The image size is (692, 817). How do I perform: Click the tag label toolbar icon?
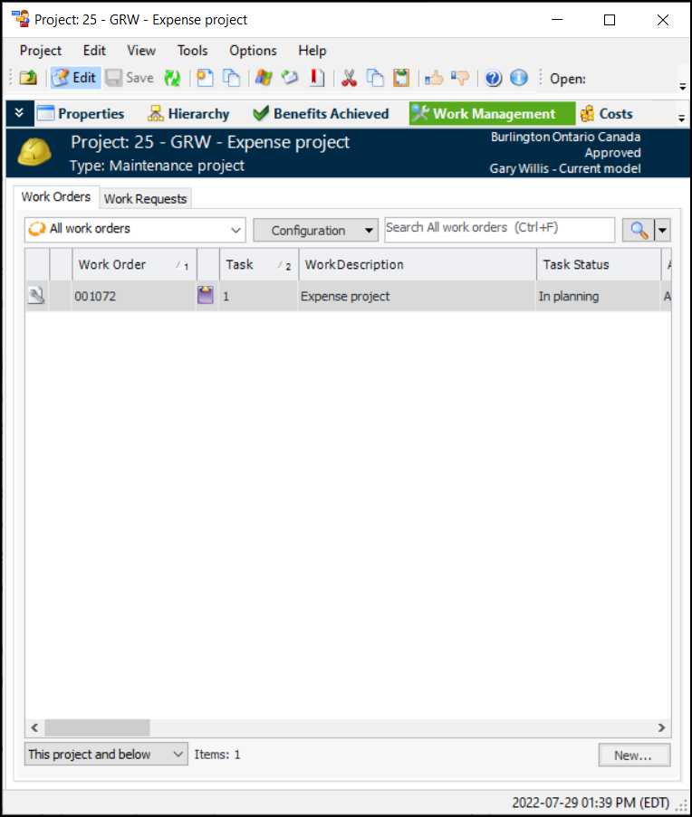(290, 78)
